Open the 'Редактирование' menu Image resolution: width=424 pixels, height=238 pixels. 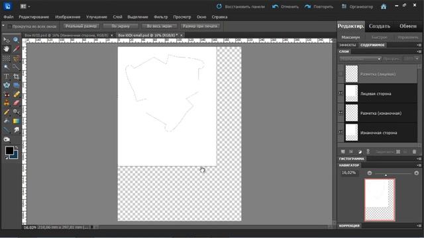pos(34,17)
